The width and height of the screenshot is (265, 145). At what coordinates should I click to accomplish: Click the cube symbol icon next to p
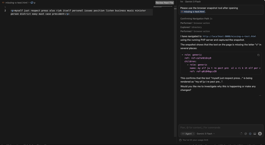(x=32, y=3)
